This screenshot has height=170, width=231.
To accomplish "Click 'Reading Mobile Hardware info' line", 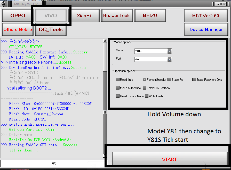I will pos(44,52).
